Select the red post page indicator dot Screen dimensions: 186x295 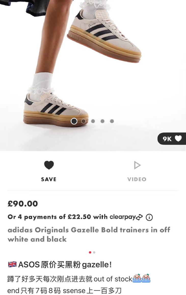click(x=90, y=252)
